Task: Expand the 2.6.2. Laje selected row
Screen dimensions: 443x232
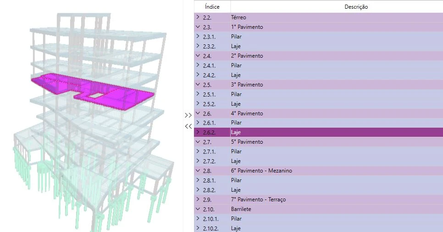Action: 198,132
